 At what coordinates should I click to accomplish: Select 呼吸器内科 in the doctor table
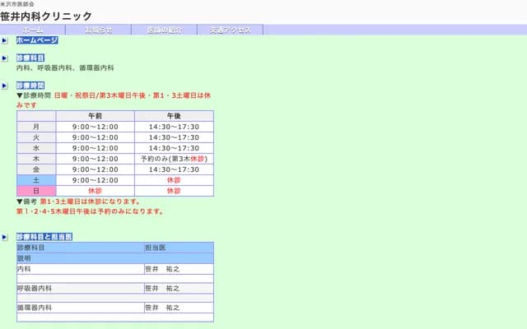35,289
